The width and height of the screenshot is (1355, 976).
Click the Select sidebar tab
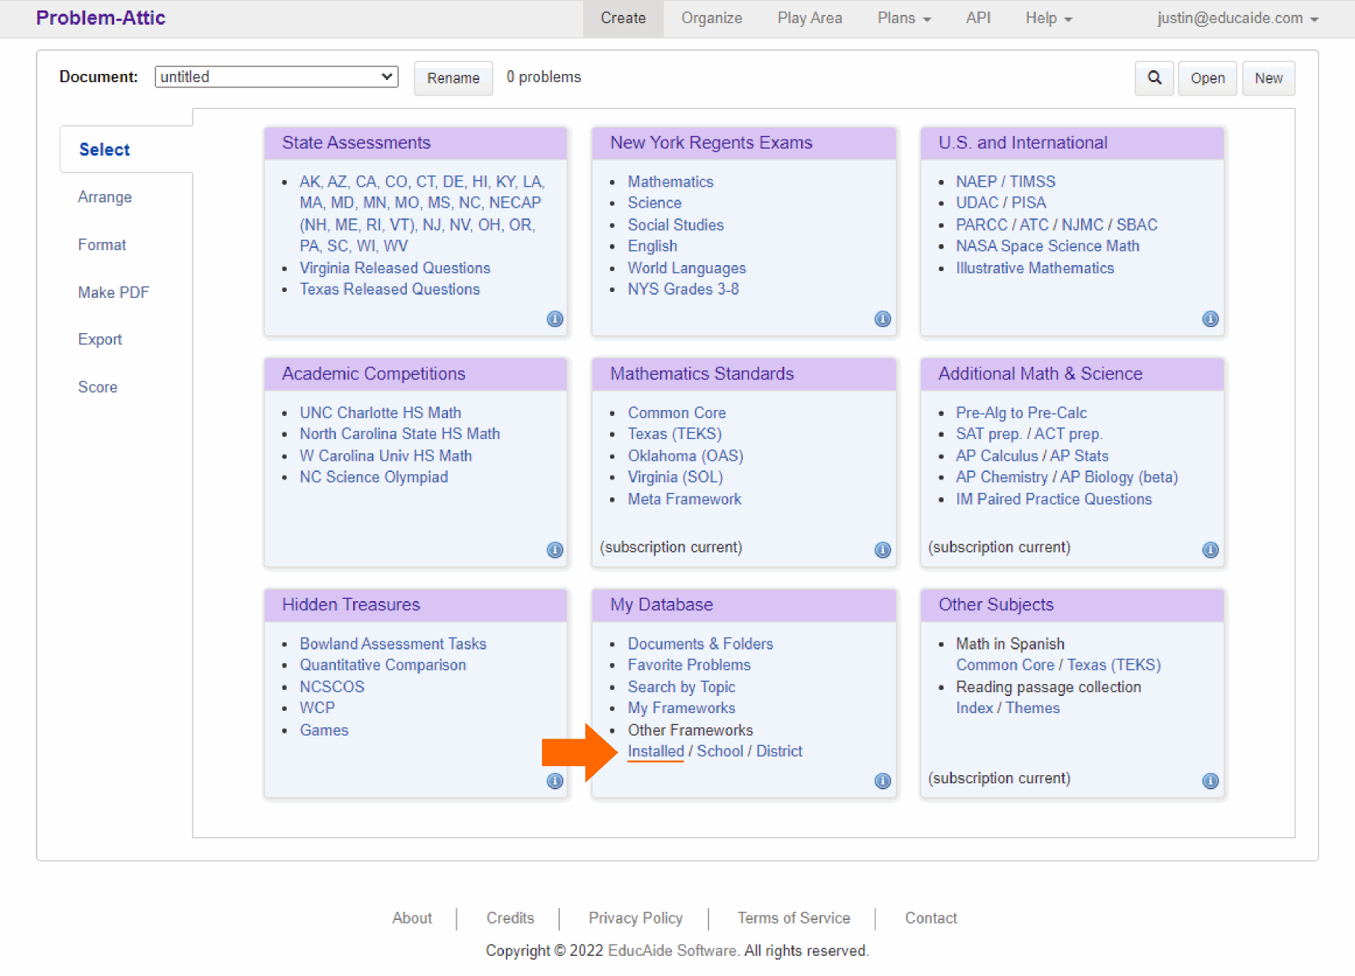point(105,149)
